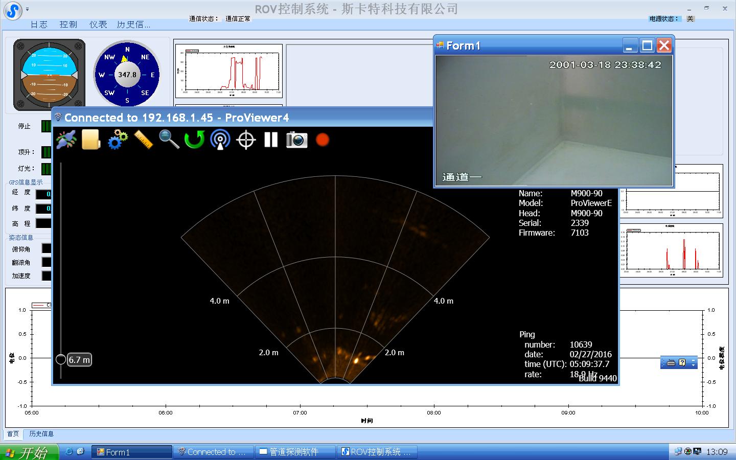This screenshot has height=460, width=736.
Task: Open the quick access dropdown arrow beside logo
Action: click(27, 9)
